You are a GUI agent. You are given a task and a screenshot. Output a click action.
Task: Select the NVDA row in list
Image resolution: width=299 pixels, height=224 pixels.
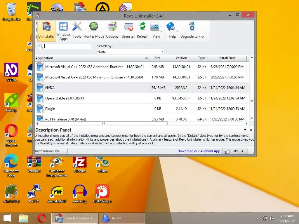pos(142,87)
